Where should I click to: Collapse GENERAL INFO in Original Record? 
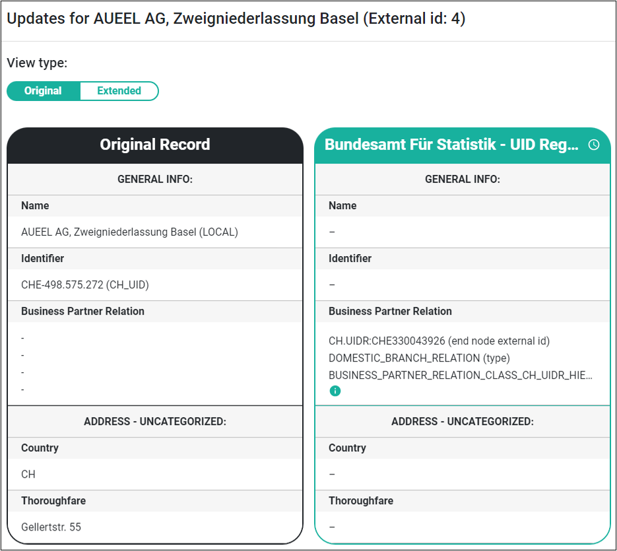[x=155, y=179]
